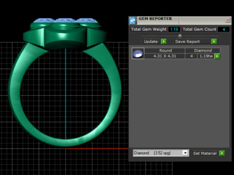Click the Update button label
Viewport: 234px width, 175px height.
coord(151,42)
